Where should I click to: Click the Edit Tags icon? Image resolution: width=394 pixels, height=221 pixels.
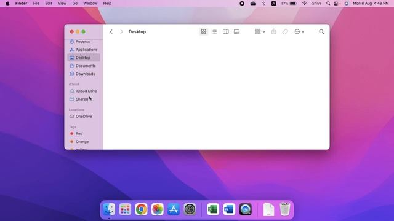(x=285, y=31)
